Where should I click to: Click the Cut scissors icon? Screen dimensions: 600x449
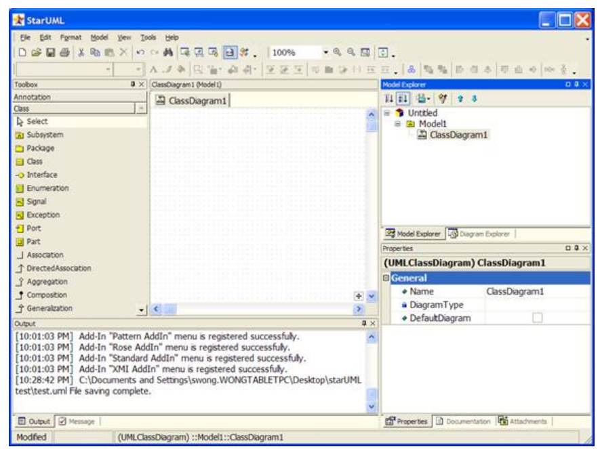click(x=81, y=52)
